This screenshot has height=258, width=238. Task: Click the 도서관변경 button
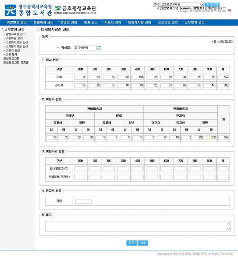(212, 5)
